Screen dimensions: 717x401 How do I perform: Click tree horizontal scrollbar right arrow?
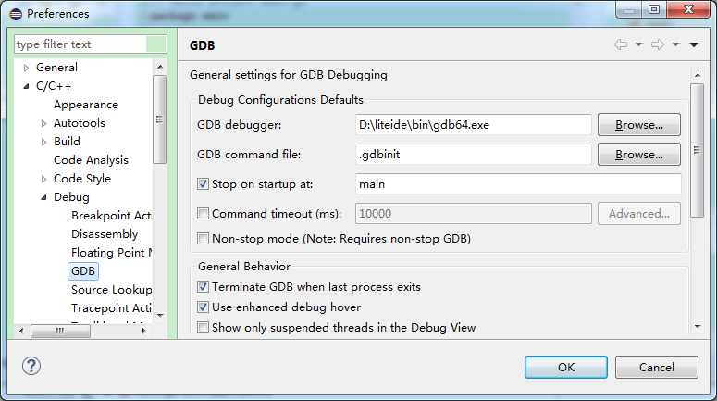coord(143,331)
